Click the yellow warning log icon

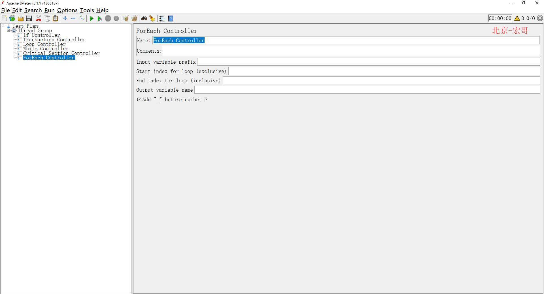[517, 18]
